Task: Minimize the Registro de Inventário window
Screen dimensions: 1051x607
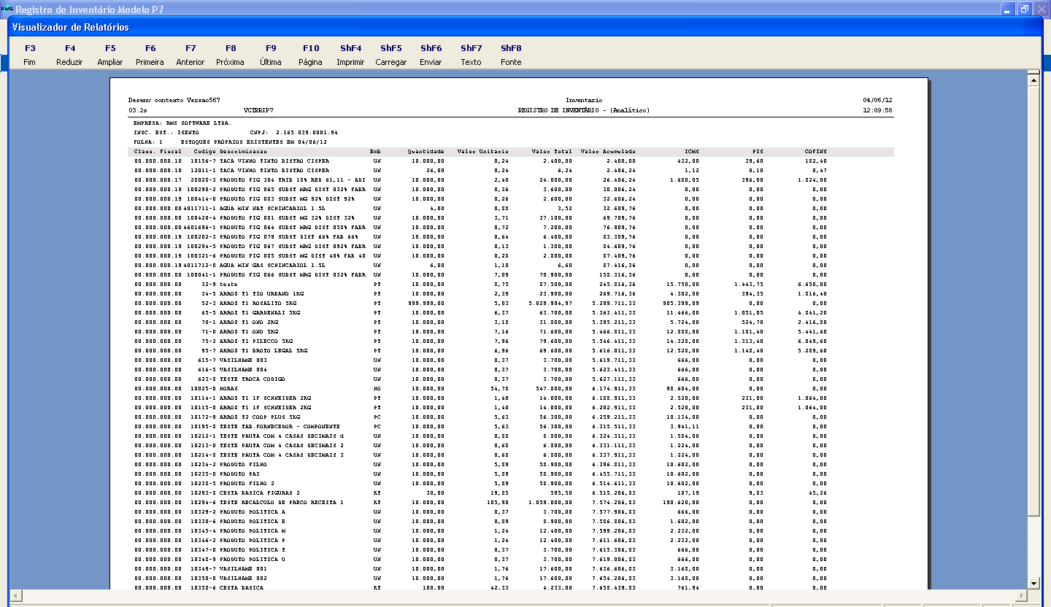Action: (x=1008, y=9)
